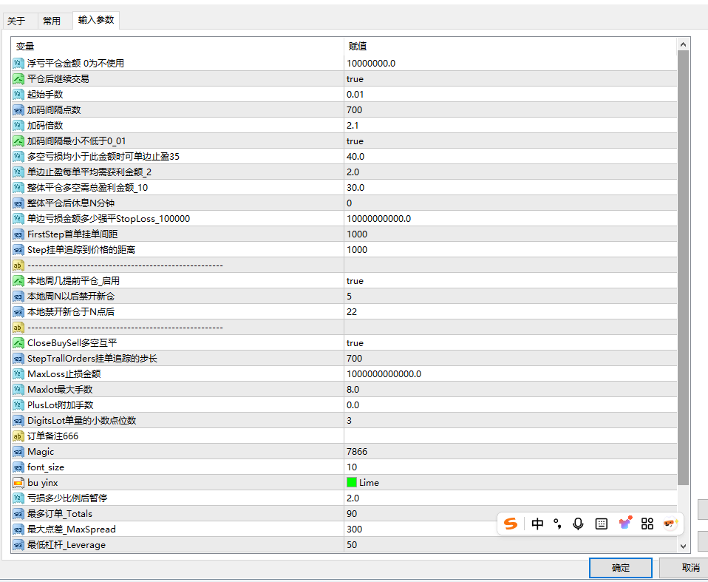The height and width of the screenshot is (582, 708).
Task: Click the icon beside FirstStep首单挂单间距
Action: [18, 234]
